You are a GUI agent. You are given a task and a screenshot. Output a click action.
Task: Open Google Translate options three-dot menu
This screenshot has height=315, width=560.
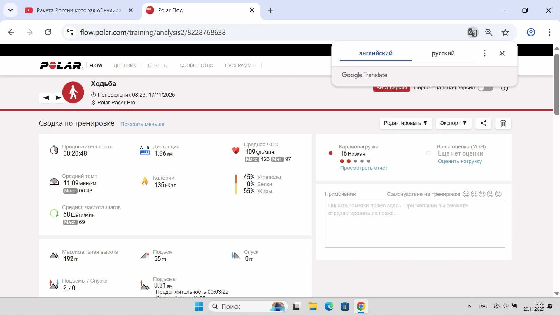point(484,53)
